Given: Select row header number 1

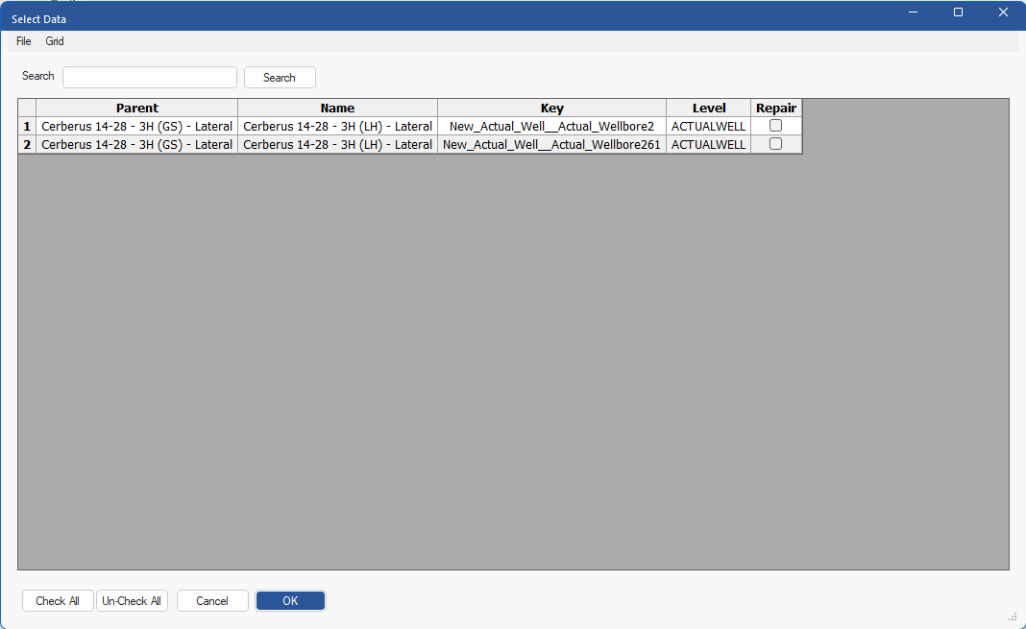Looking at the screenshot, I should 27,126.
